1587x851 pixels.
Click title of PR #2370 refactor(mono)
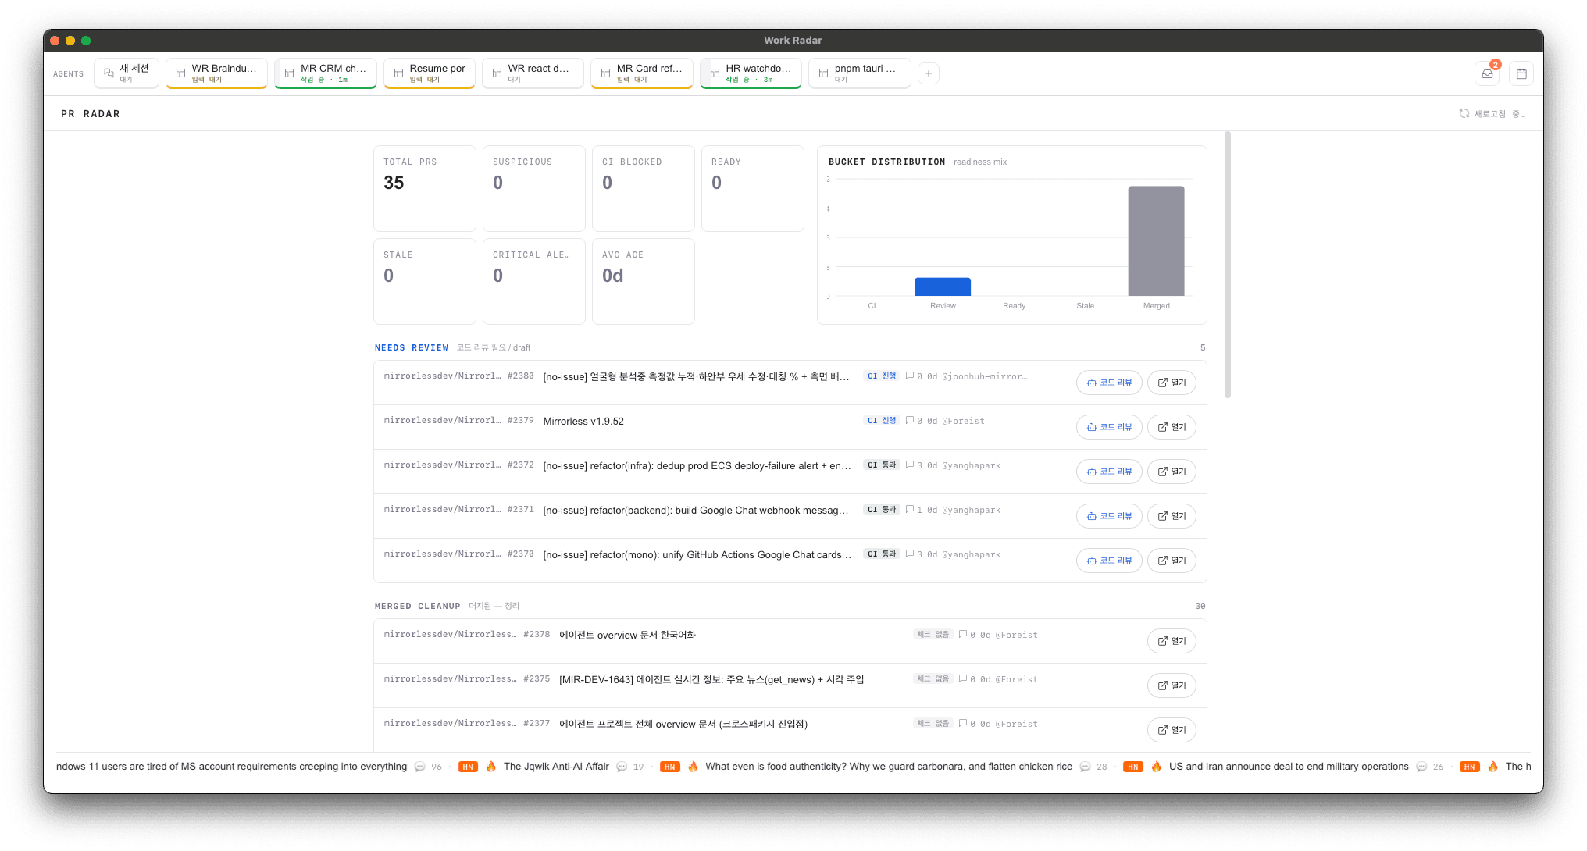[697, 555]
